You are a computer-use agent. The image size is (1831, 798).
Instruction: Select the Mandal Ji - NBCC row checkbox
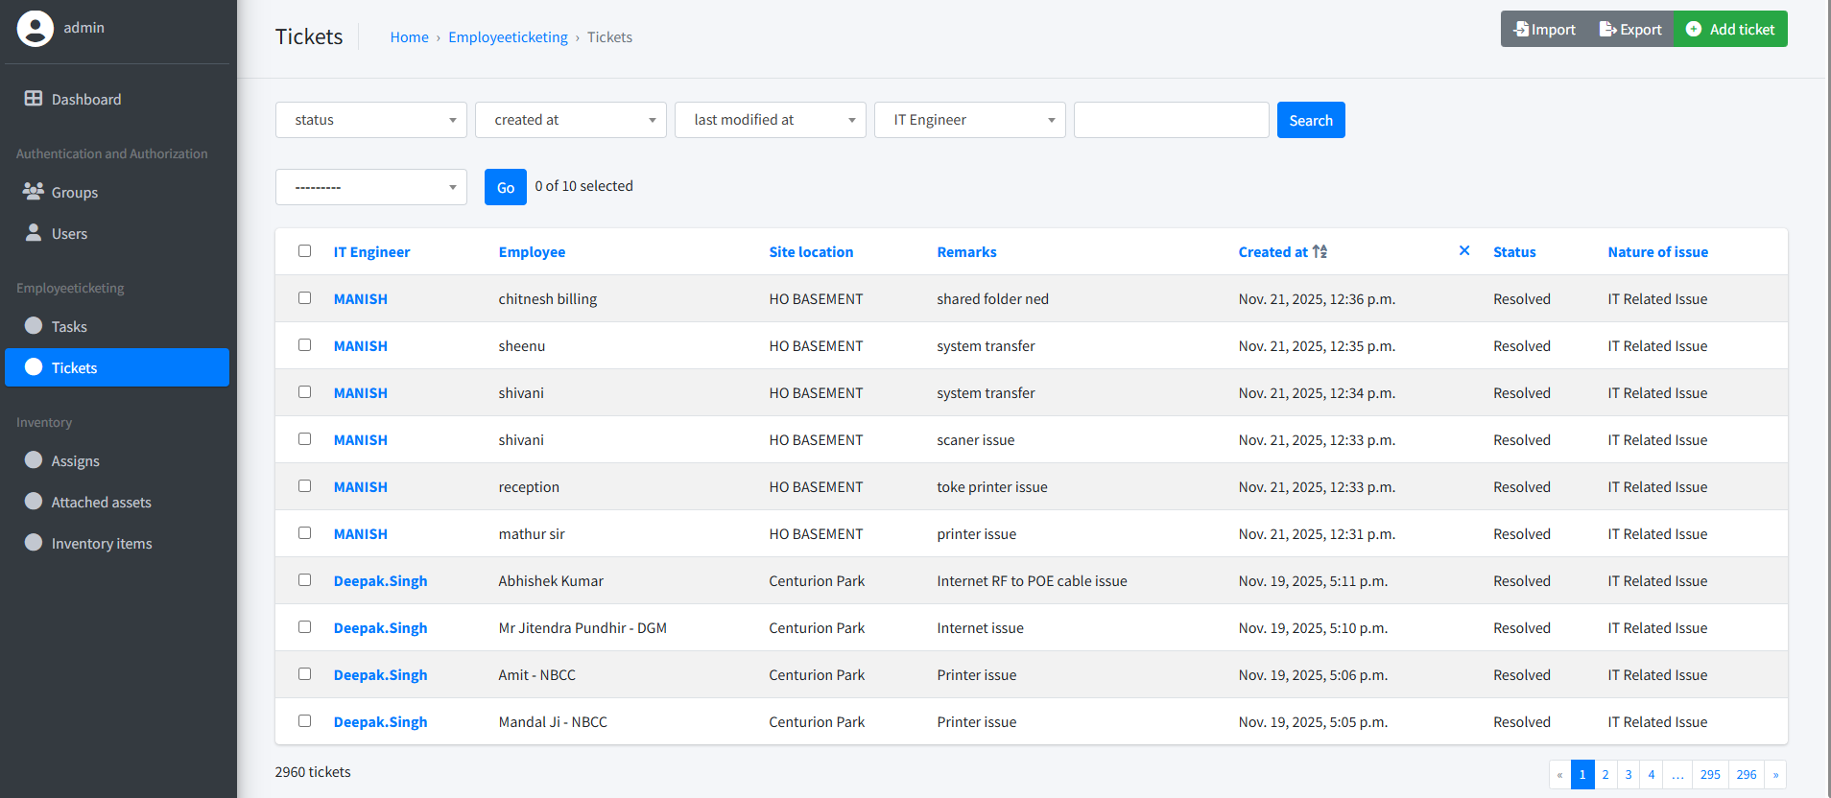[x=304, y=721]
